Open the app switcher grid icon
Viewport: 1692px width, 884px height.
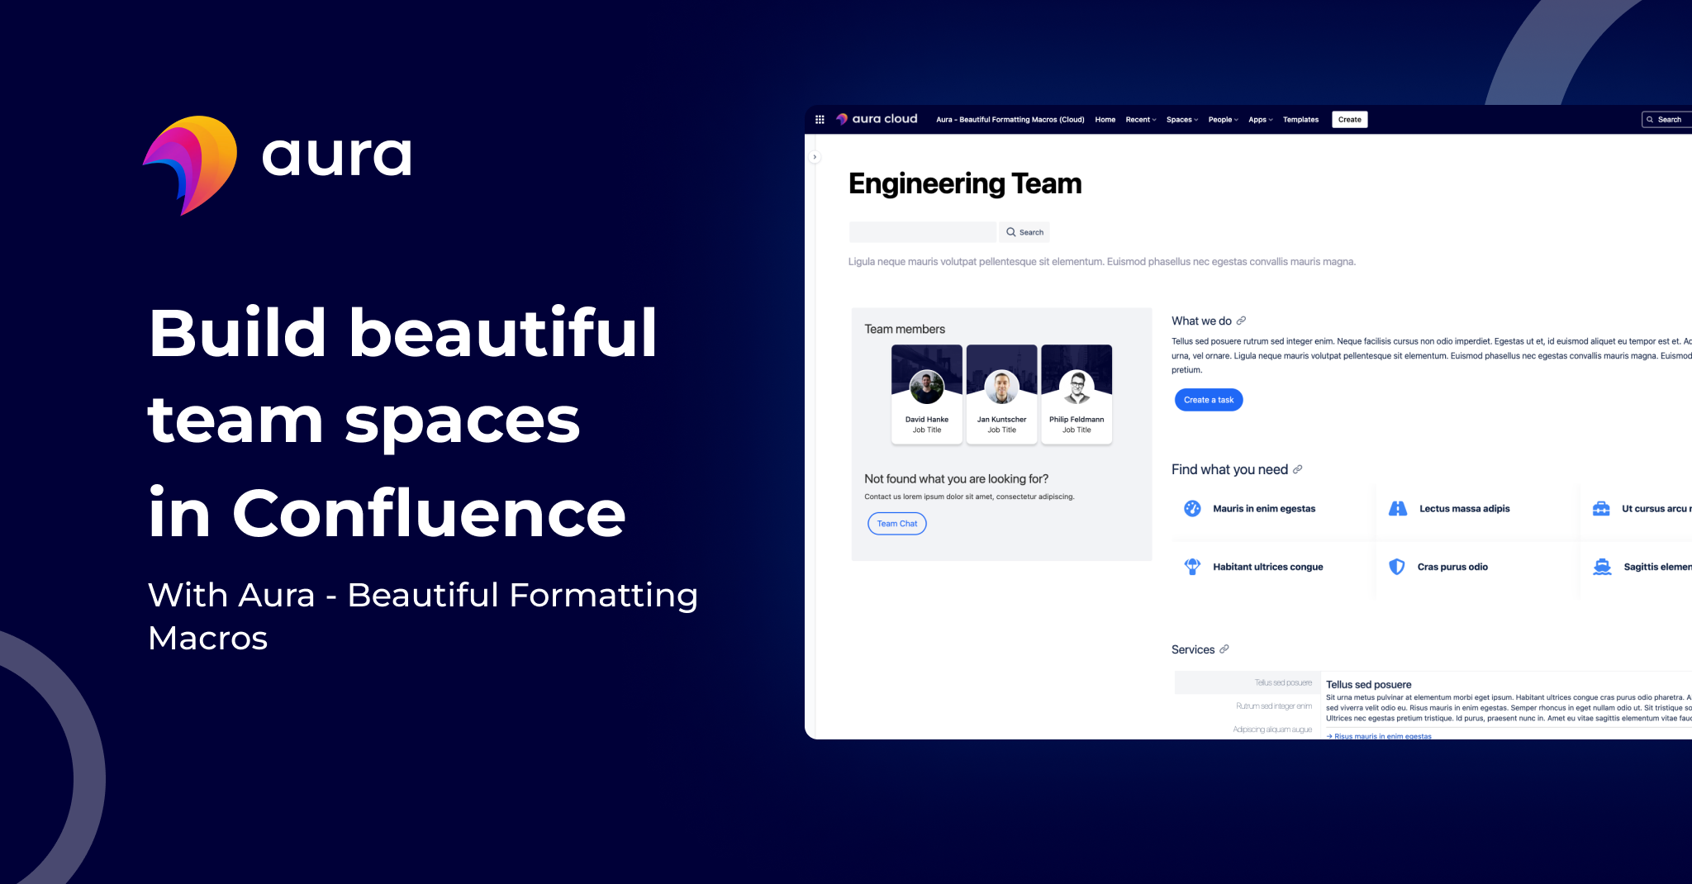pos(820,120)
